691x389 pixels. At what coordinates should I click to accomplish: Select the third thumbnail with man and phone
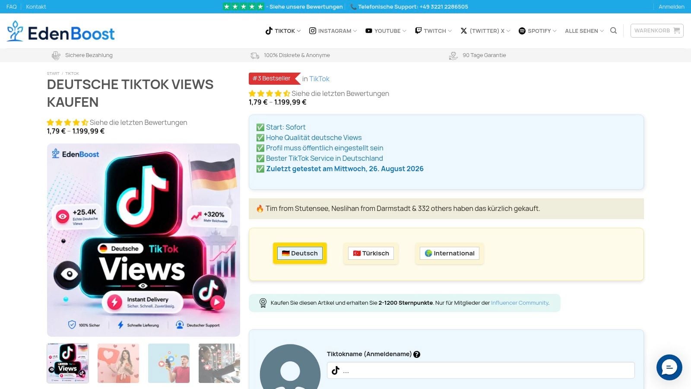[169, 363]
